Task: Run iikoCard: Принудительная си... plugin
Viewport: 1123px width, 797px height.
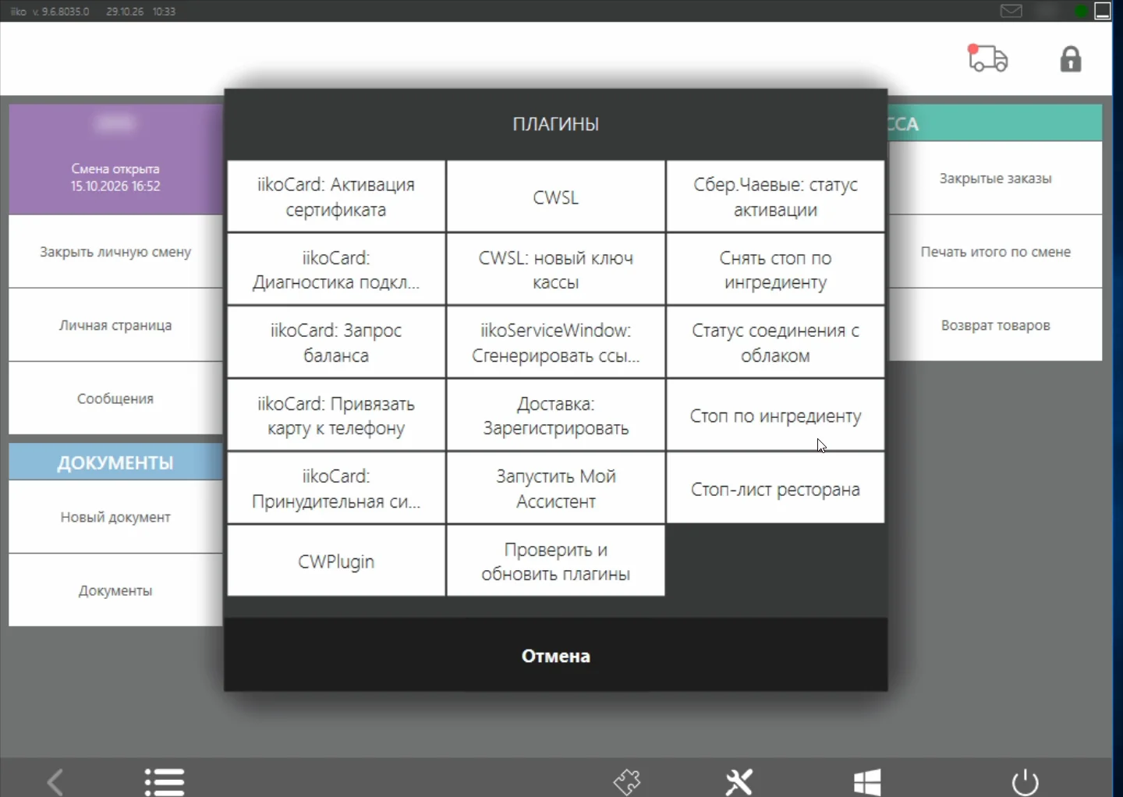Action: click(x=336, y=488)
